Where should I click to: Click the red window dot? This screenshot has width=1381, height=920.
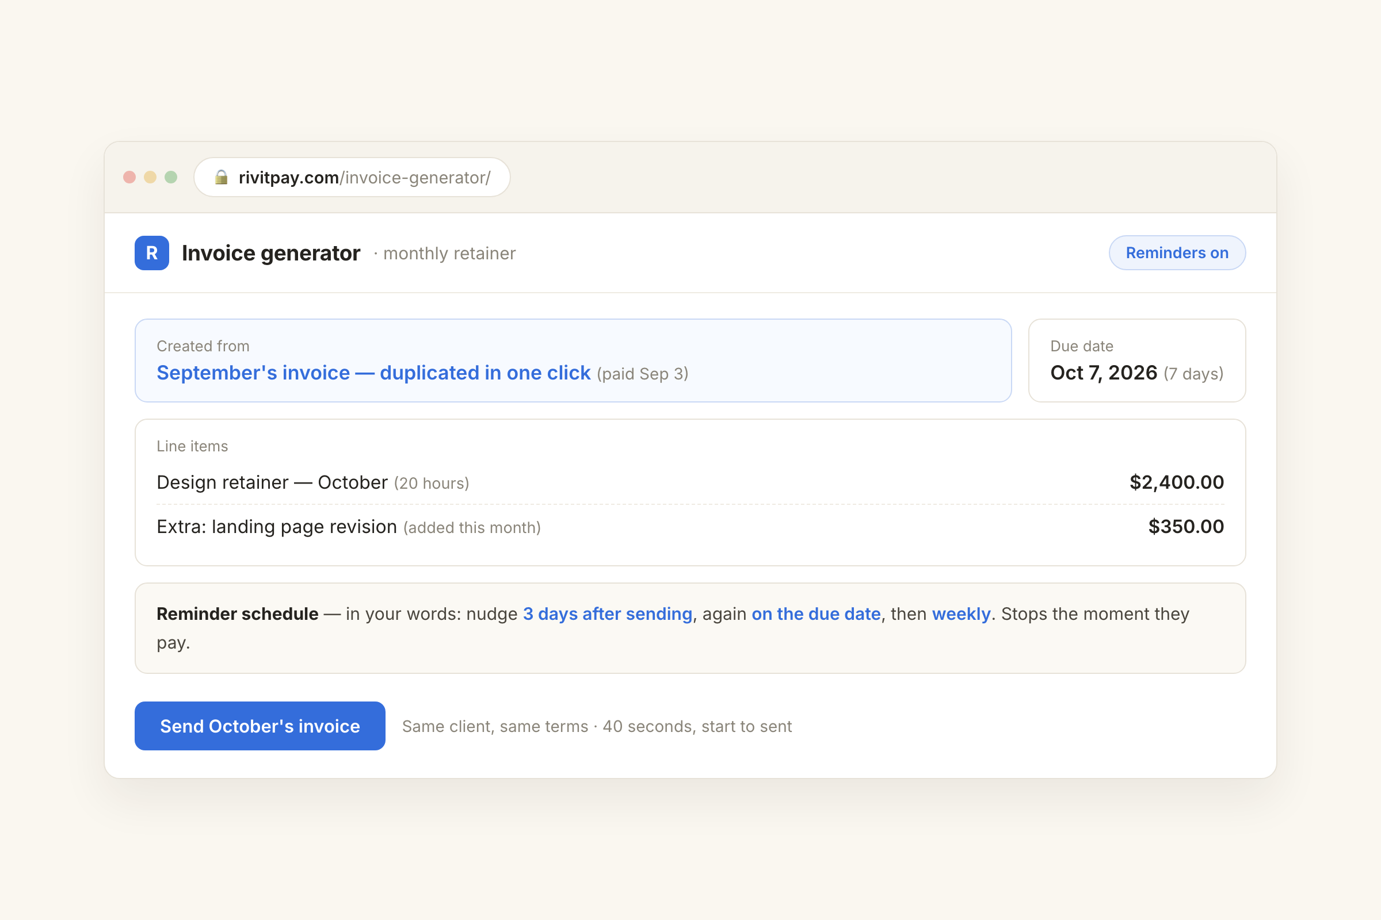coord(130,177)
